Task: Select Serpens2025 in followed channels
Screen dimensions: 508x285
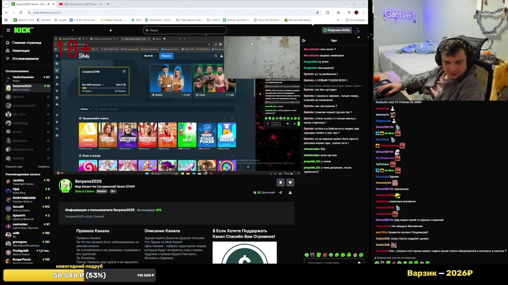Action: point(28,87)
